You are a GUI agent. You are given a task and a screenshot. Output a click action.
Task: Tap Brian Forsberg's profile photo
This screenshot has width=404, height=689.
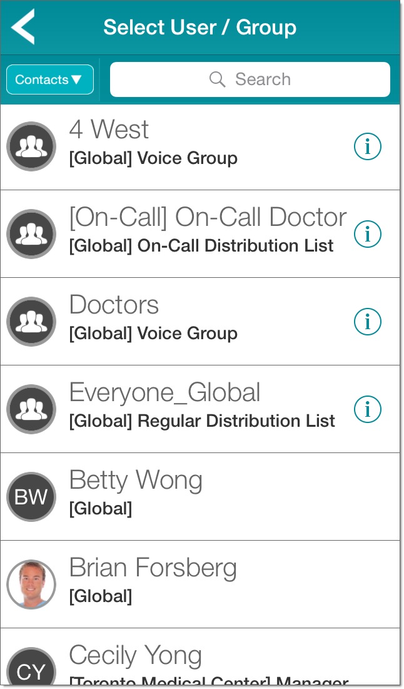[31, 584]
